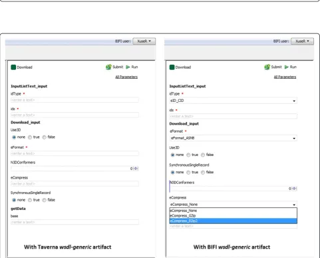The image size is (320, 258).
Task: Open the XuseR user dropdown in BIFI panel
Action: click(x=302, y=41)
